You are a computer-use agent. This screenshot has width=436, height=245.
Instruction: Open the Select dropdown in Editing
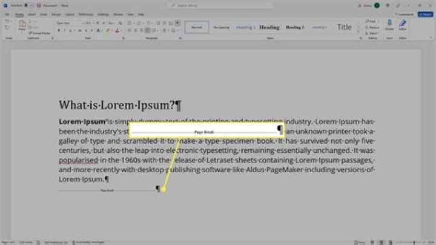pyautogui.click(x=372, y=33)
